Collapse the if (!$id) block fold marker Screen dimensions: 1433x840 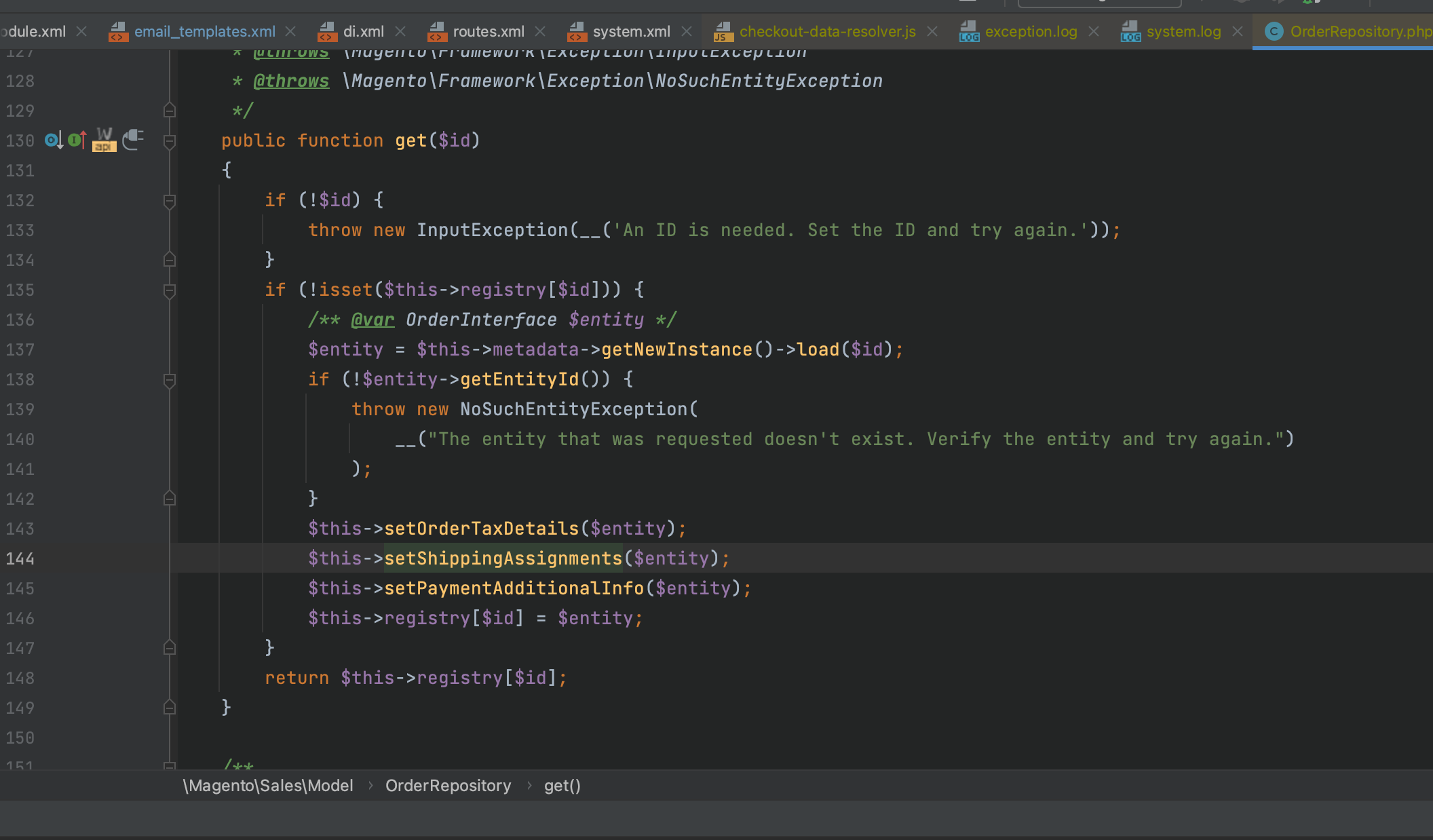170,201
